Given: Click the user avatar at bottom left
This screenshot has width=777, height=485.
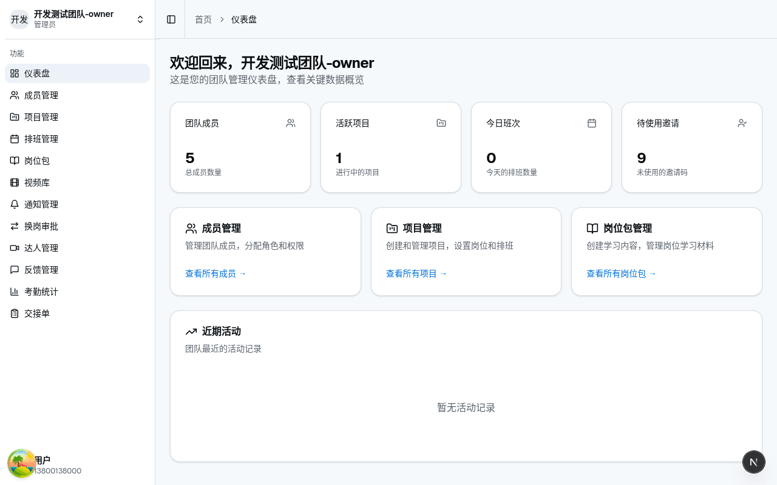Looking at the screenshot, I should point(21,463).
